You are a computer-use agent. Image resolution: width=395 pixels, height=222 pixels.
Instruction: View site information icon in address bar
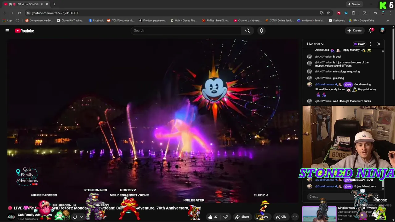point(28,13)
